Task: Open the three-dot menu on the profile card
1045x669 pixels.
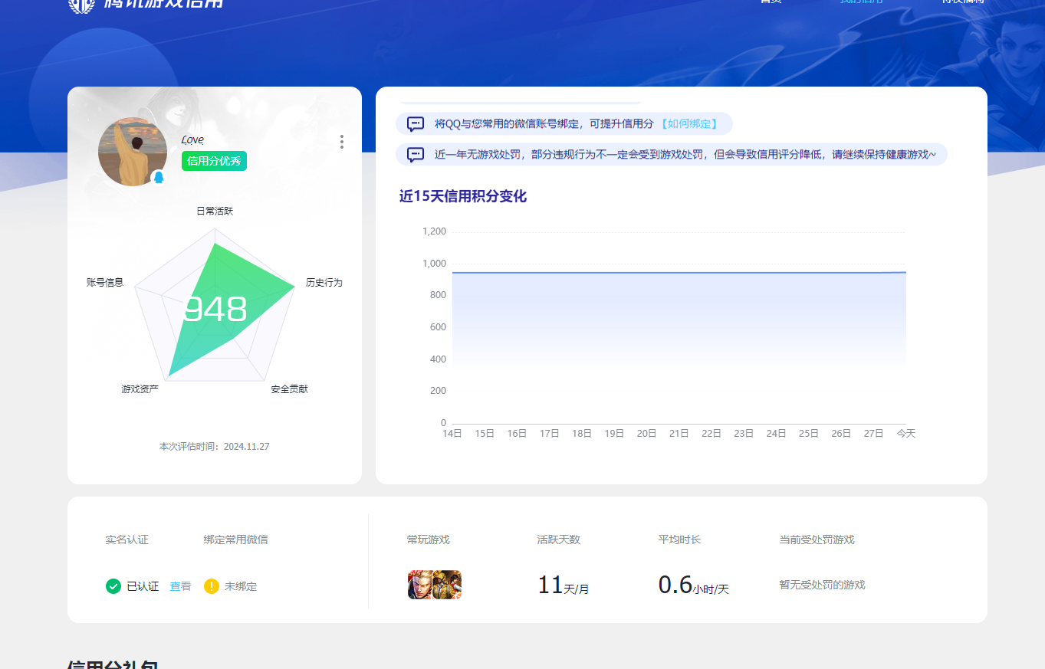Action: [x=341, y=142]
